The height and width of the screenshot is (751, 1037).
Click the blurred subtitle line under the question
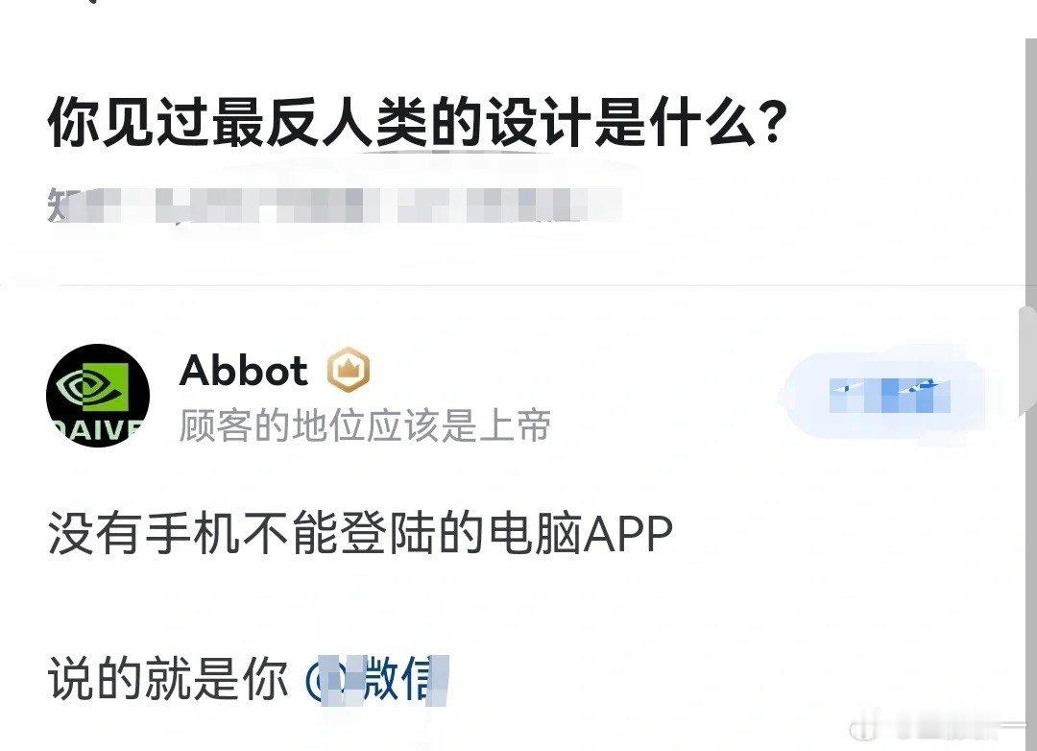coord(334,205)
